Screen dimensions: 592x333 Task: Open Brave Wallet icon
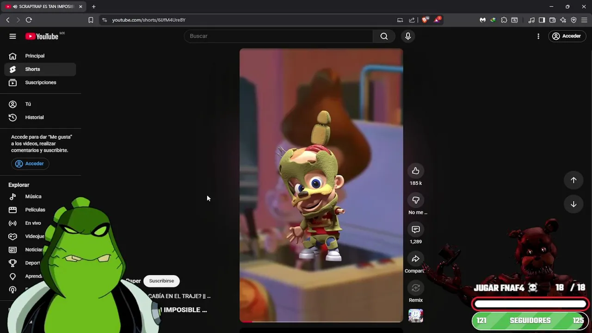552,20
